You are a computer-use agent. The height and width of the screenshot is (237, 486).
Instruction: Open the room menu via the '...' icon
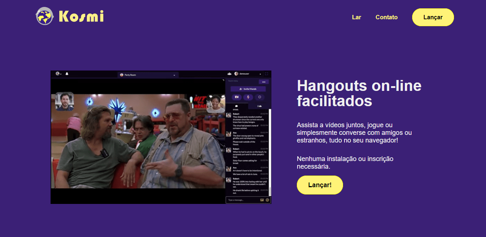coord(264,82)
